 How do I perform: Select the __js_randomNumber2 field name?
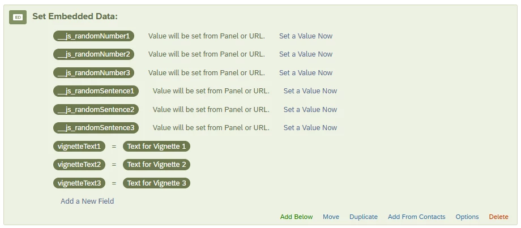93,54
